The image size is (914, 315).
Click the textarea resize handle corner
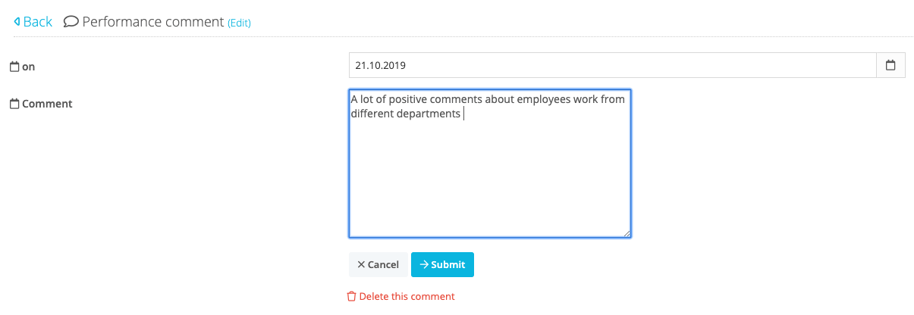(627, 232)
